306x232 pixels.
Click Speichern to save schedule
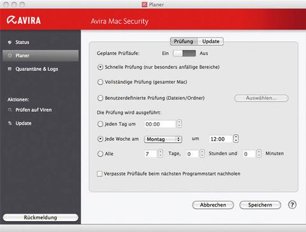click(x=260, y=205)
